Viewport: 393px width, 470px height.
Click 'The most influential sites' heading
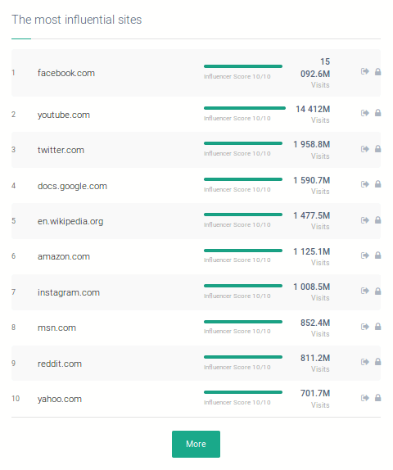pyautogui.click(x=76, y=20)
